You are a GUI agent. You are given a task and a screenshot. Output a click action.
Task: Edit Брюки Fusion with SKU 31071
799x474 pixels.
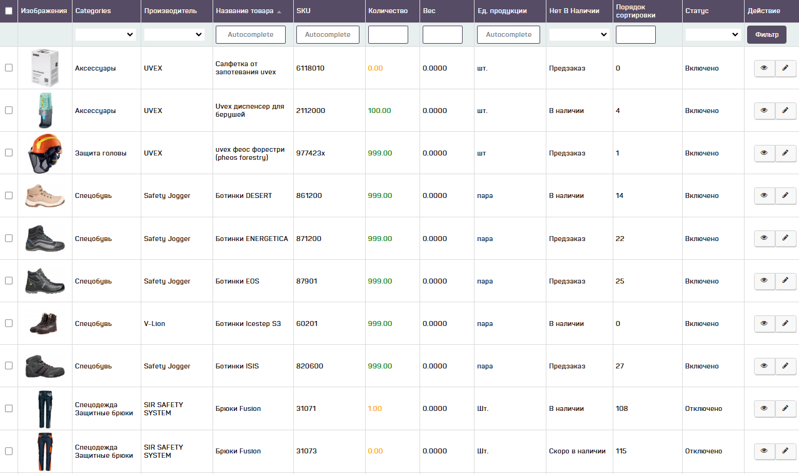786,408
